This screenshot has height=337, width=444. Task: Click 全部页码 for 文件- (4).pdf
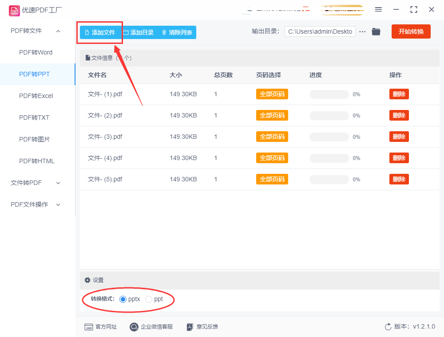point(272,158)
